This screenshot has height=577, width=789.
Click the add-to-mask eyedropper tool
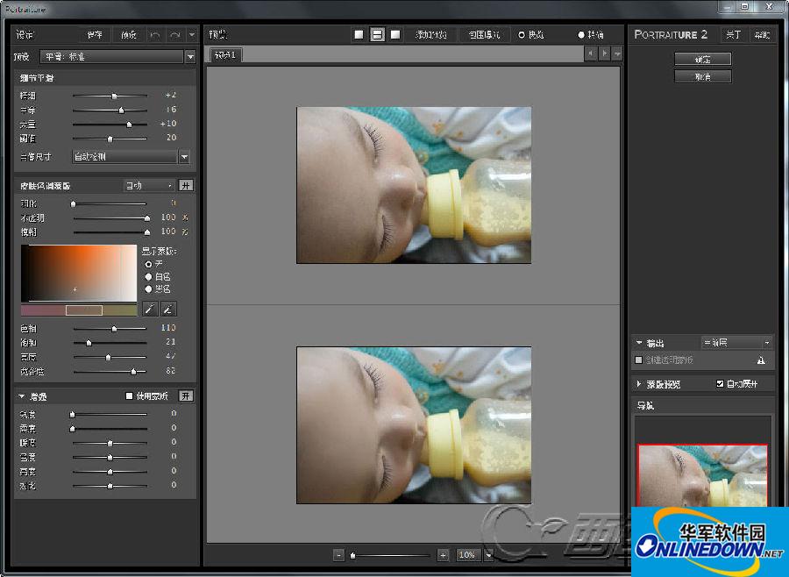168,309
